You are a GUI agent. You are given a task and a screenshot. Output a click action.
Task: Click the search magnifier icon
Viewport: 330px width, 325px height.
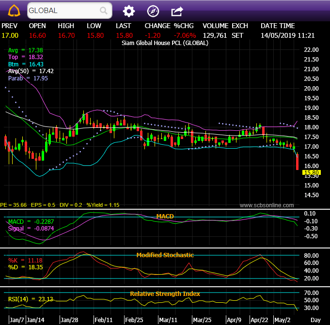point(103,11)
